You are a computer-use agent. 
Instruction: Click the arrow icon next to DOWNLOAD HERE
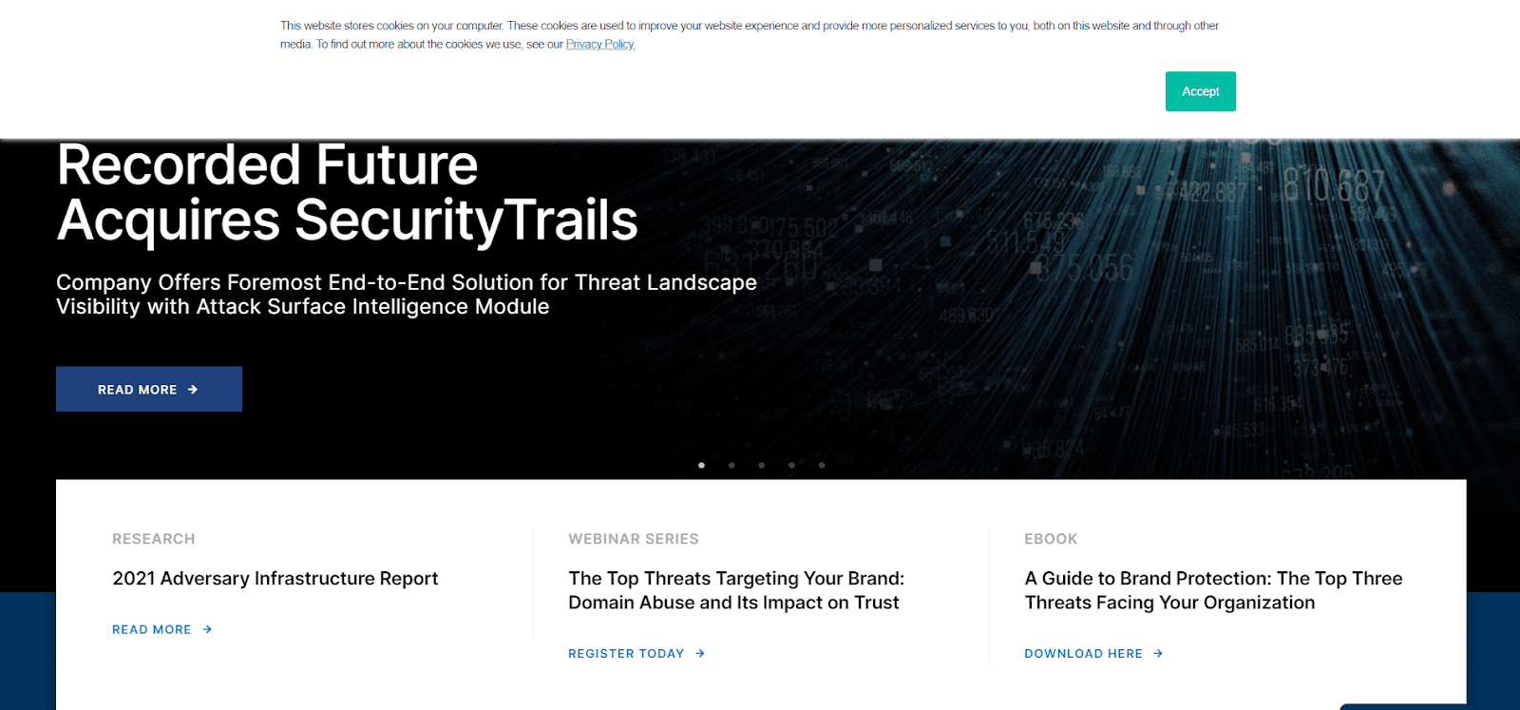coord(1158,653)
